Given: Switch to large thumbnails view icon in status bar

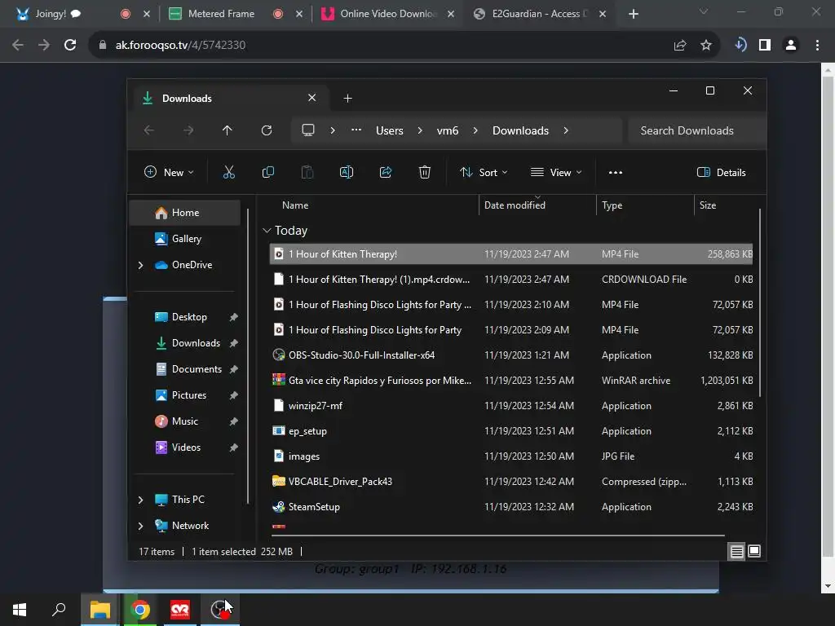Looking at the screenshot, I should coord(754,551).
